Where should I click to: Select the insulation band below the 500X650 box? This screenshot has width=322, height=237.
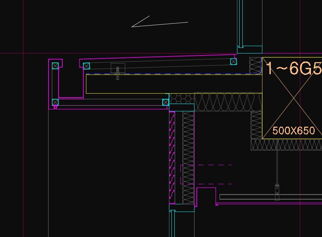tap(286, 145)
